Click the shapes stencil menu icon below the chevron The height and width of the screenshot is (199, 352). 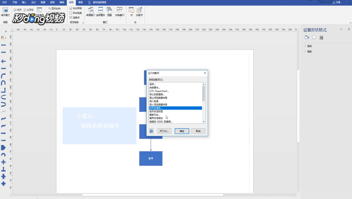tap(3, 37)
